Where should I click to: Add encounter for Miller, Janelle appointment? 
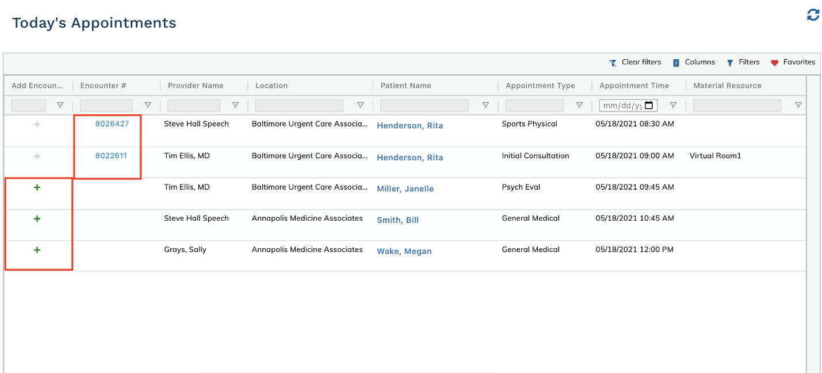coord(37,188)
